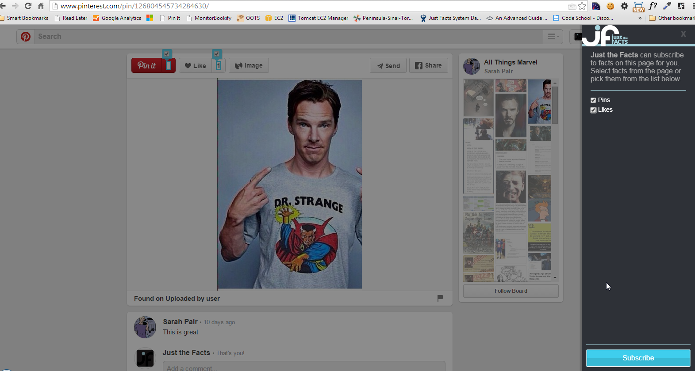Click the Image button
This screenshot has width=695, height=371.
tap(249, 65)
